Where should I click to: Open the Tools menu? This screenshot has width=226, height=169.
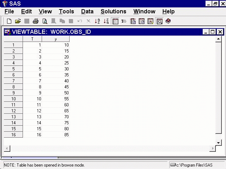(66, 12)
